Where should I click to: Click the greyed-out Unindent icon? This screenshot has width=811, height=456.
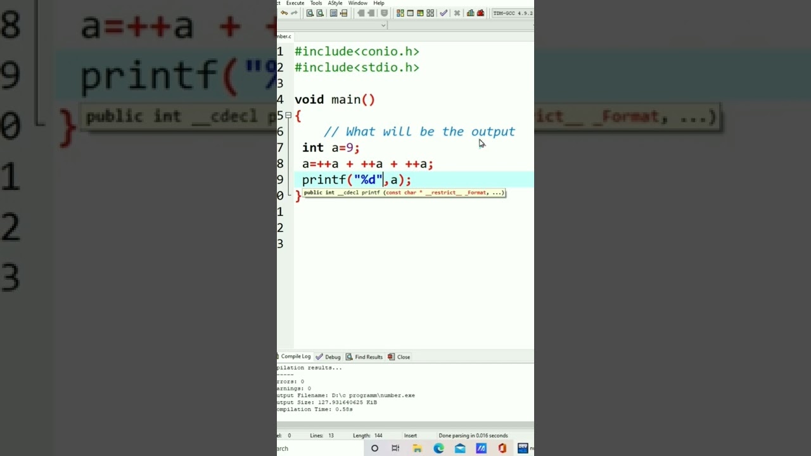point(371,13)
